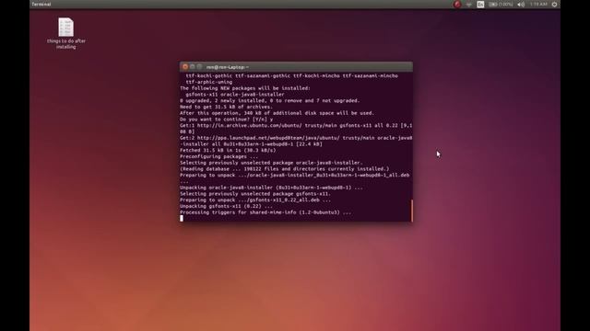Viewport: 590px width, 331px height.
Task: Maximize the terminal window
Action: 199,67
